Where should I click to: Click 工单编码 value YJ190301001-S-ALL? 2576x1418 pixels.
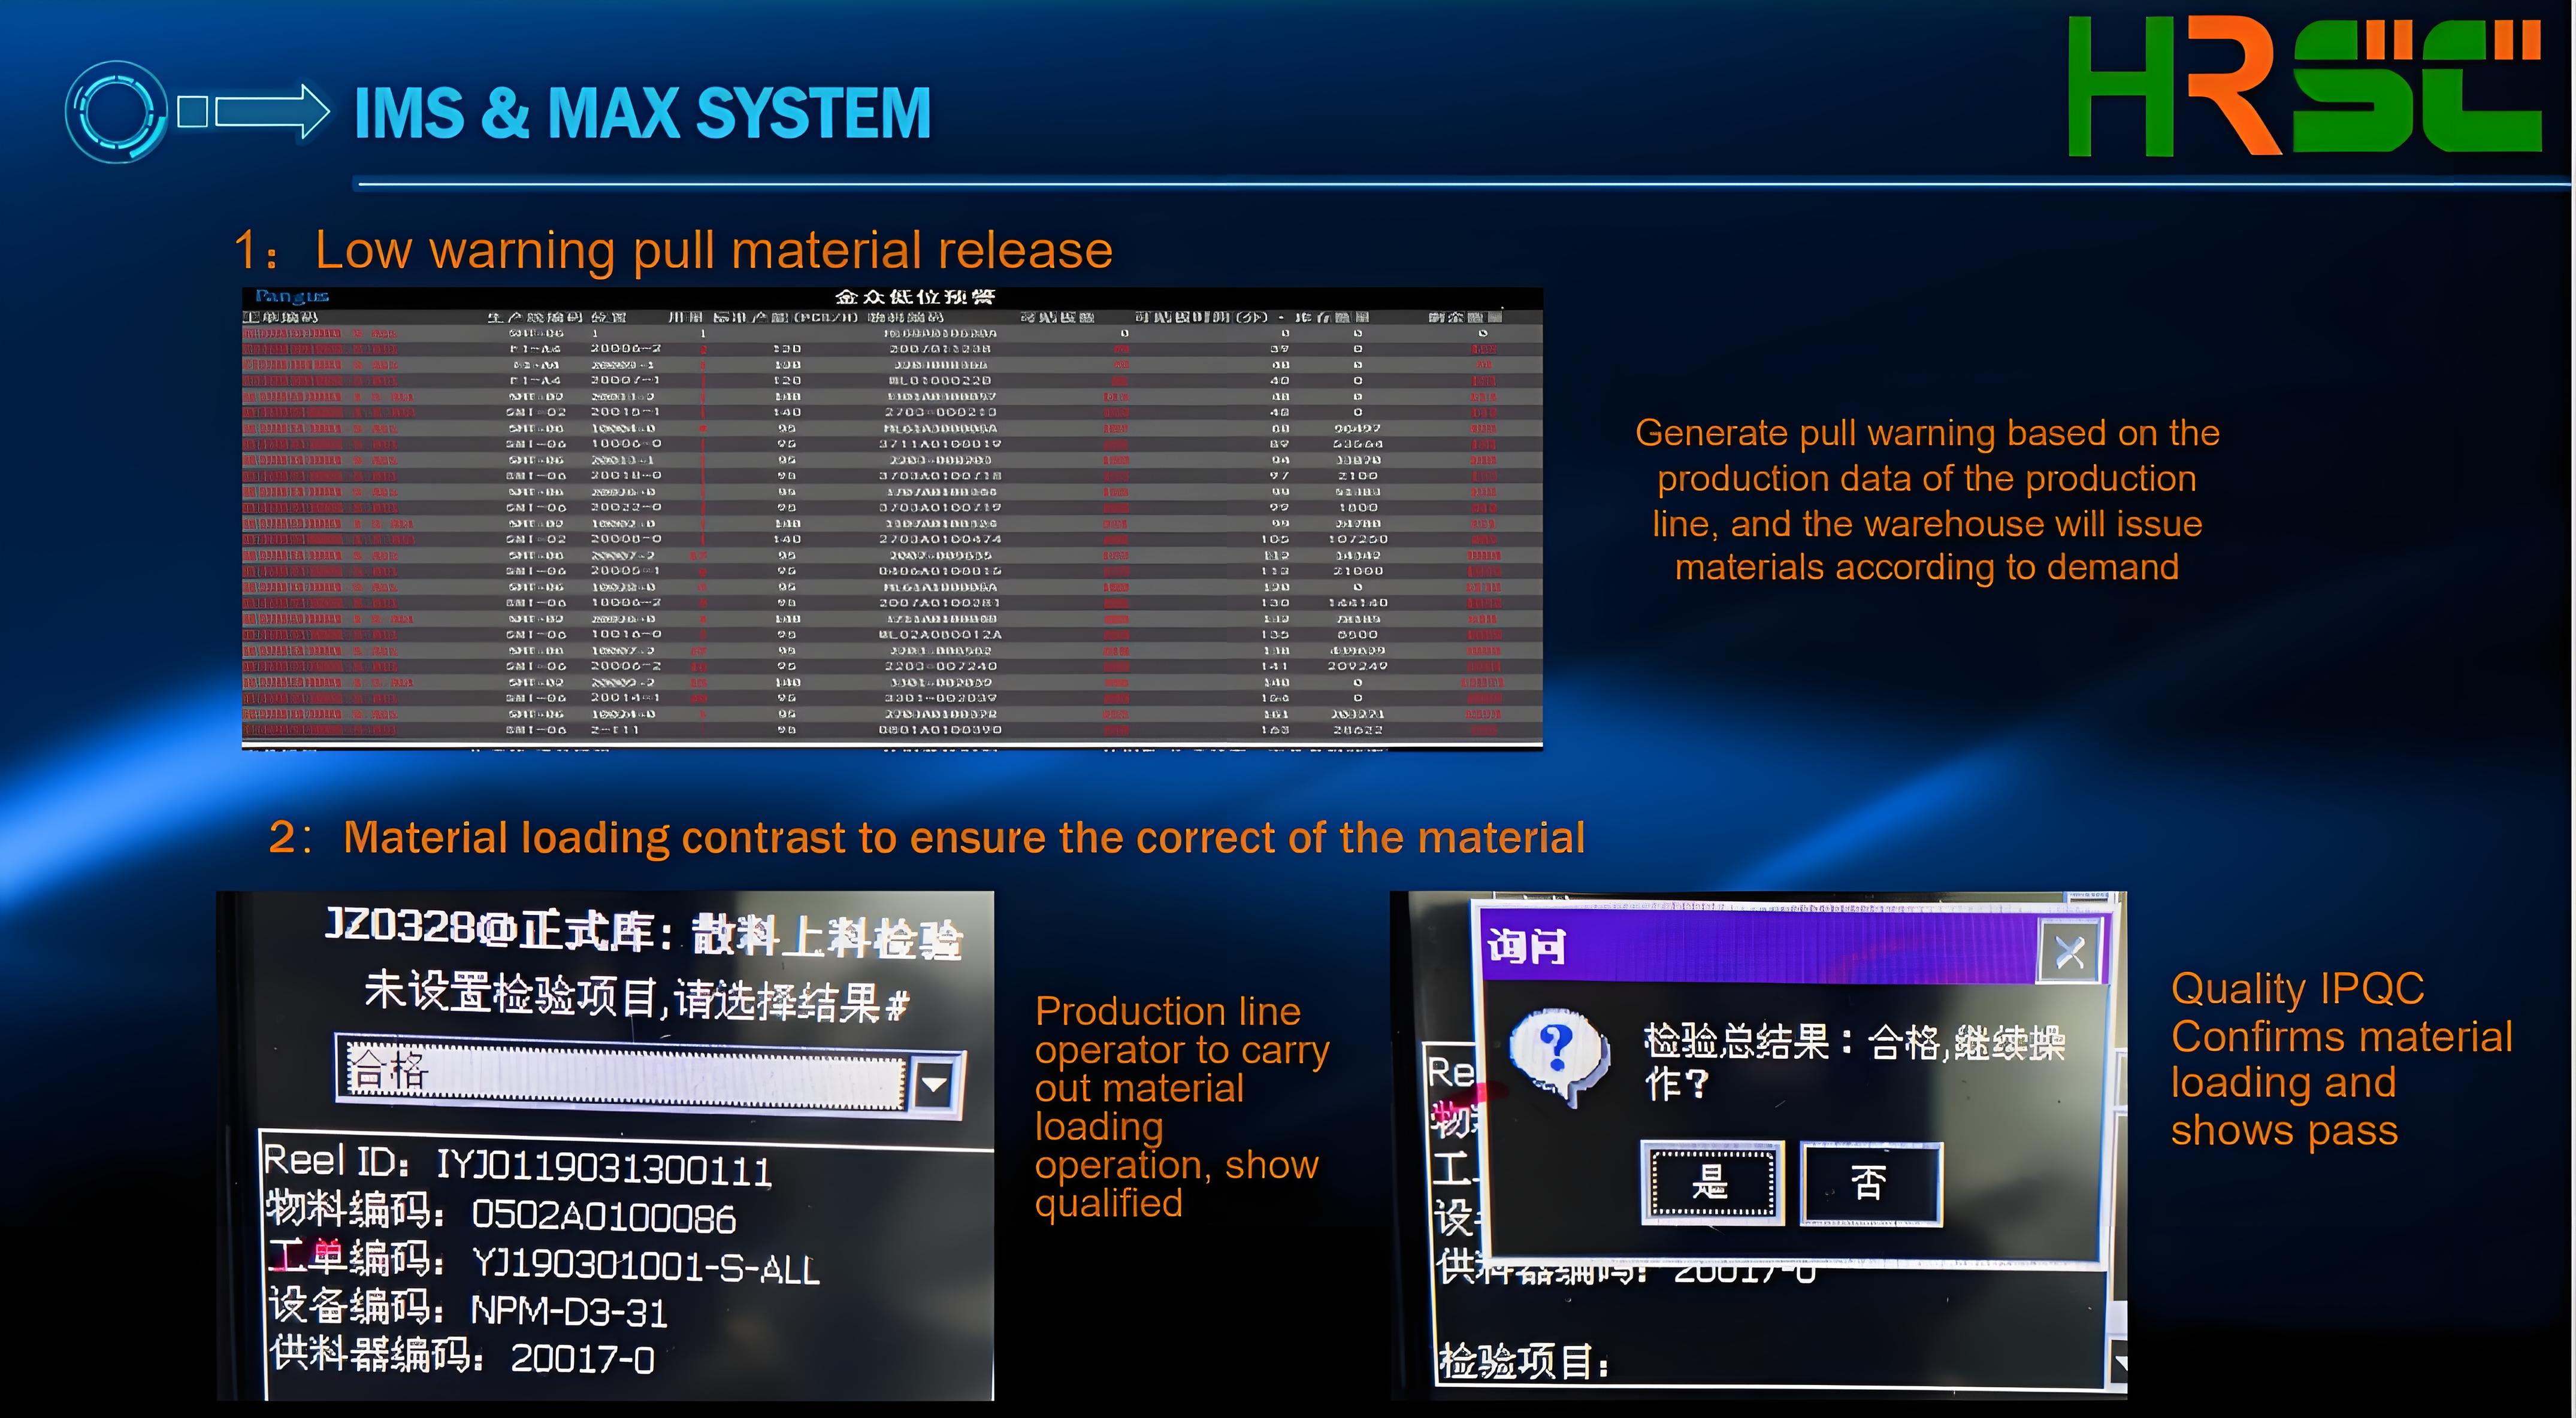[646, 1266]
